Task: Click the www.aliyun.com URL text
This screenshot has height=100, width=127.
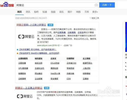Action: [44, 45]
